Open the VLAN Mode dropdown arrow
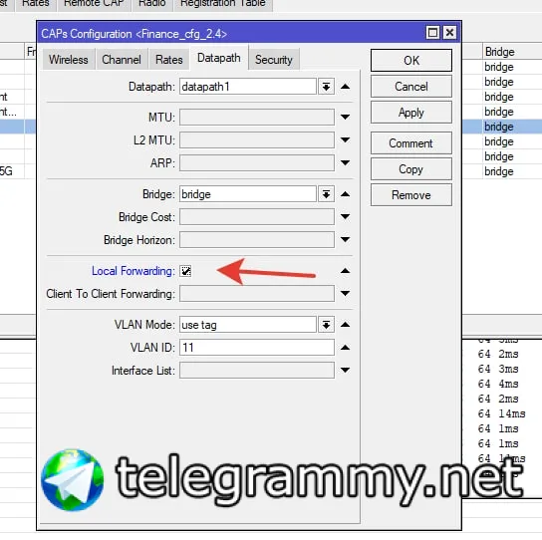 [x=326, y=325]
